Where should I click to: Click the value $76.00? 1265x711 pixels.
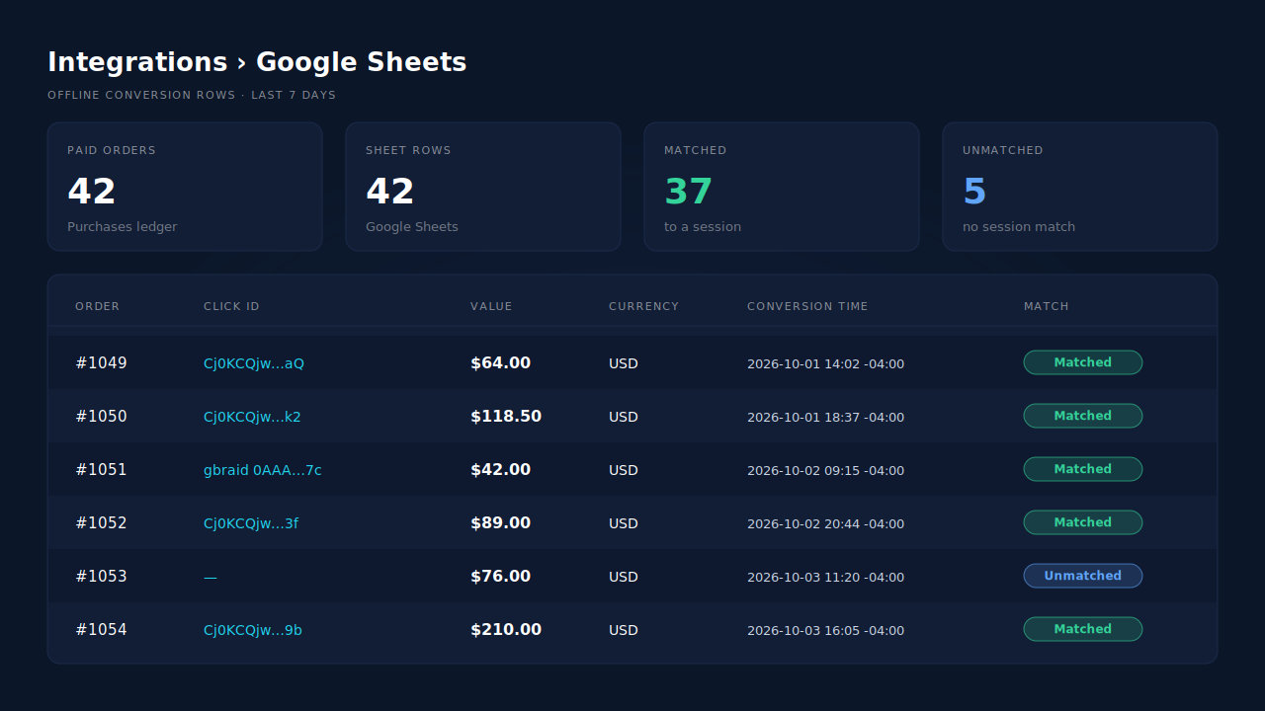coord(500,576)
